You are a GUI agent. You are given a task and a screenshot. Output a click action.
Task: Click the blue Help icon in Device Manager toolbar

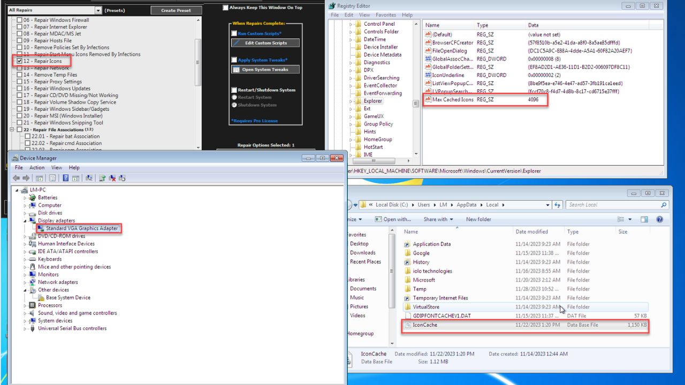[65, 178]
